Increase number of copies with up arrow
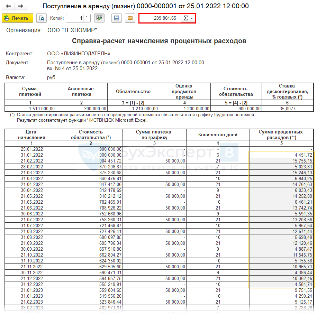Screen dimensions: 317x315 tap(87, 16)
